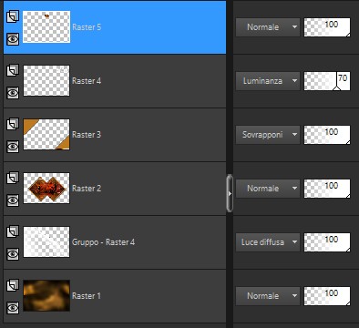Click the Raster 5 layer name
This screenshot has width=359, height=328.
click(87, 27)
